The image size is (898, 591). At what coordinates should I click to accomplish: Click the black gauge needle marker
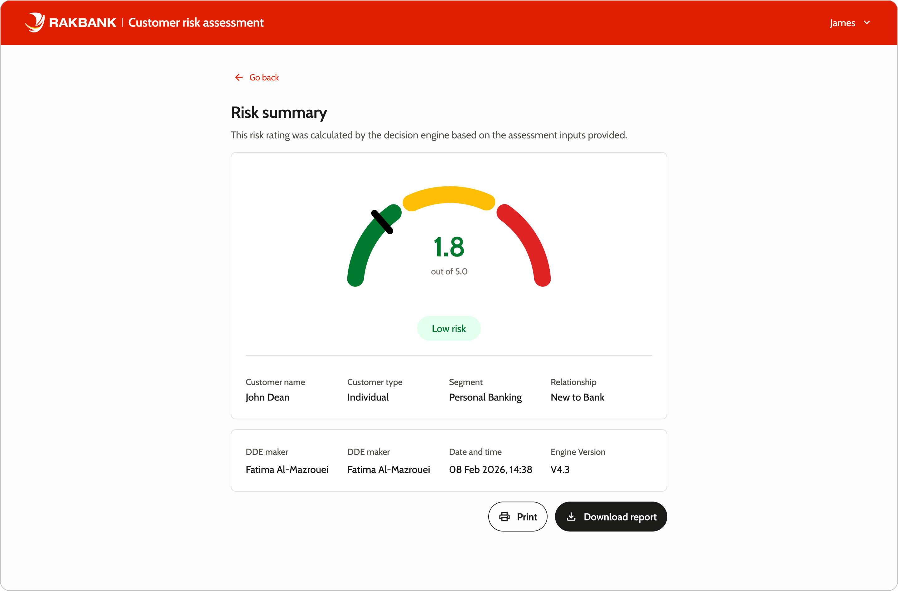(x=382, y=222)
